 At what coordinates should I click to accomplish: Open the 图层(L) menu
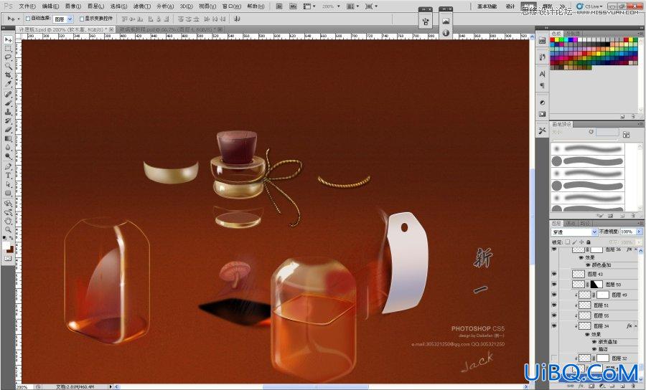tap(95, 6)
